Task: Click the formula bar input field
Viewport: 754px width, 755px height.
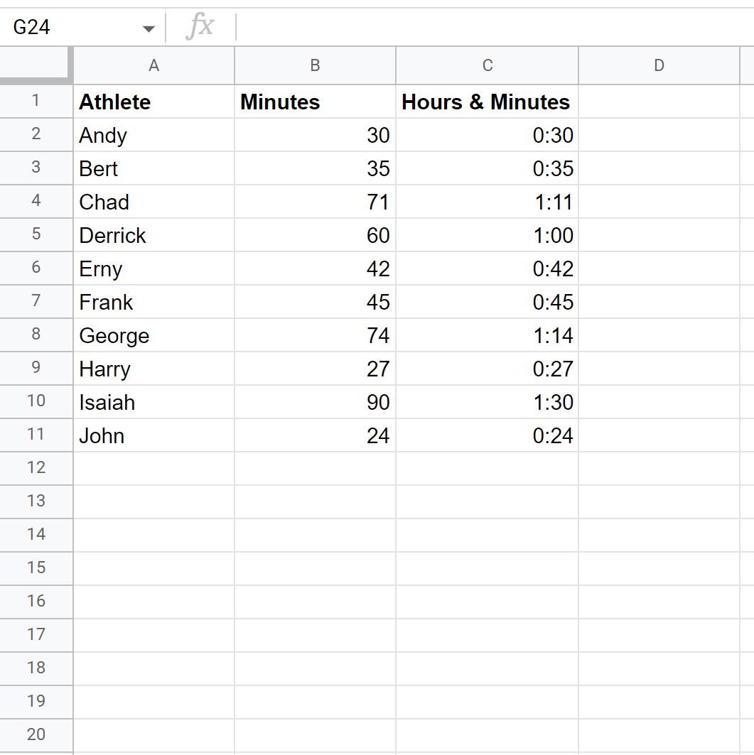Action: point(495,27)
